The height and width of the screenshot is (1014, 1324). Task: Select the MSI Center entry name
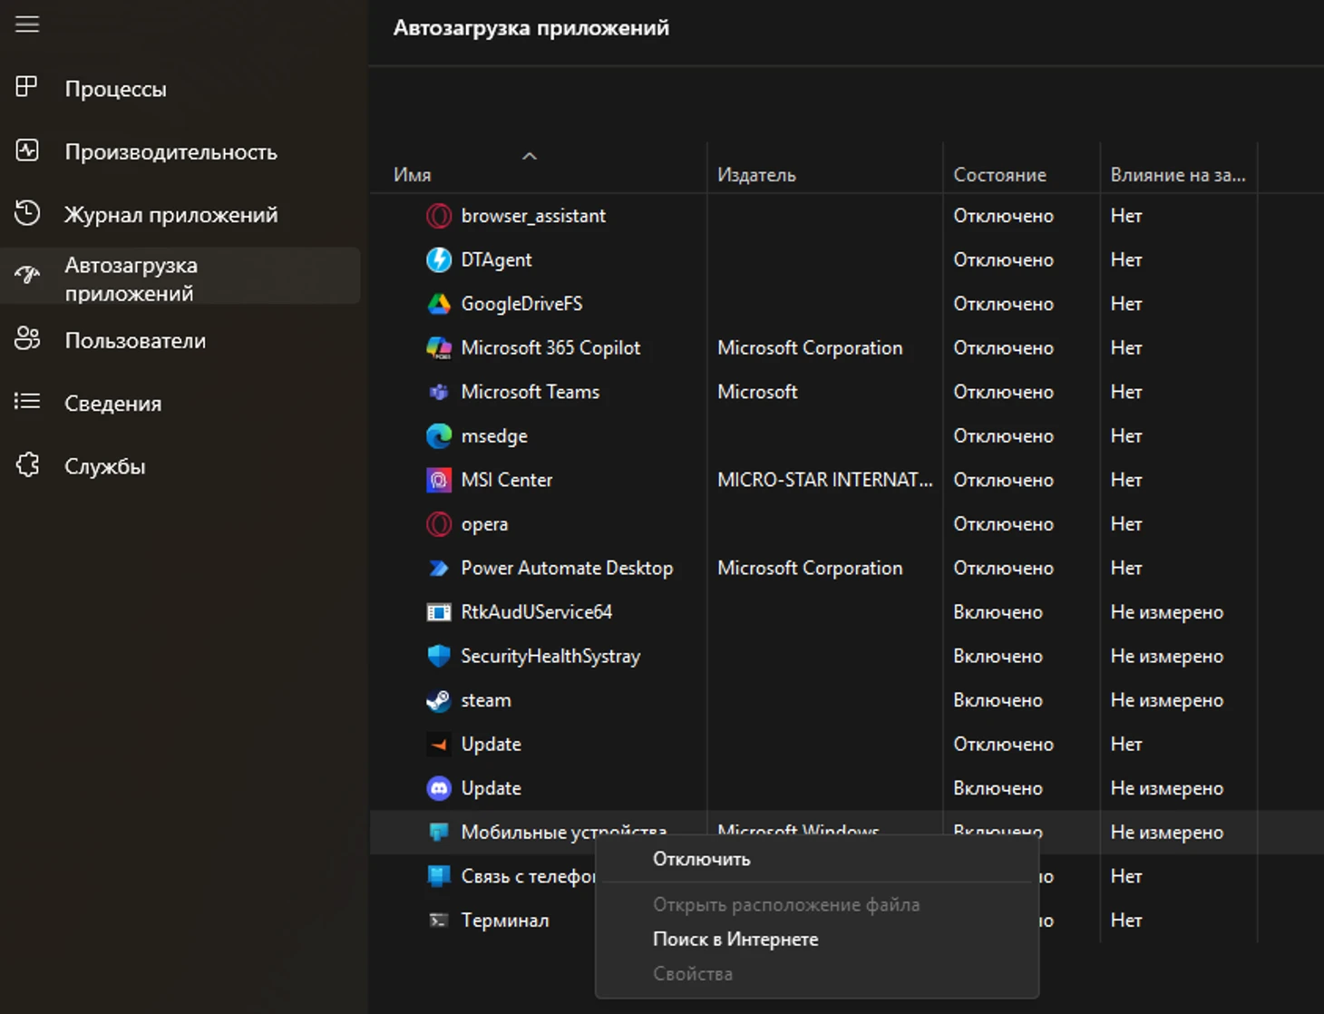click(x=507, y=480)
